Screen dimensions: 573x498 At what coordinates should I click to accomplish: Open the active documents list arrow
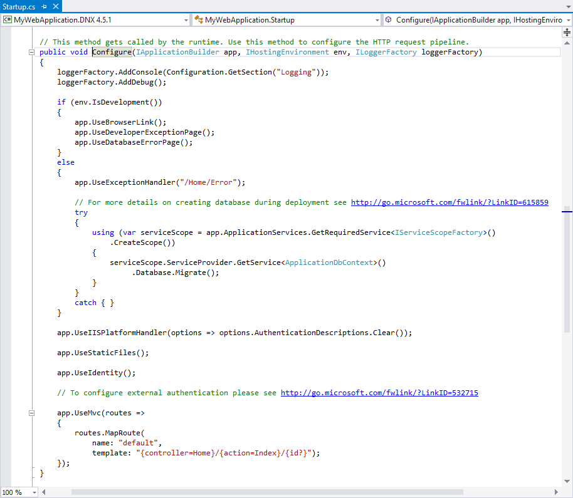click(567, 6)
